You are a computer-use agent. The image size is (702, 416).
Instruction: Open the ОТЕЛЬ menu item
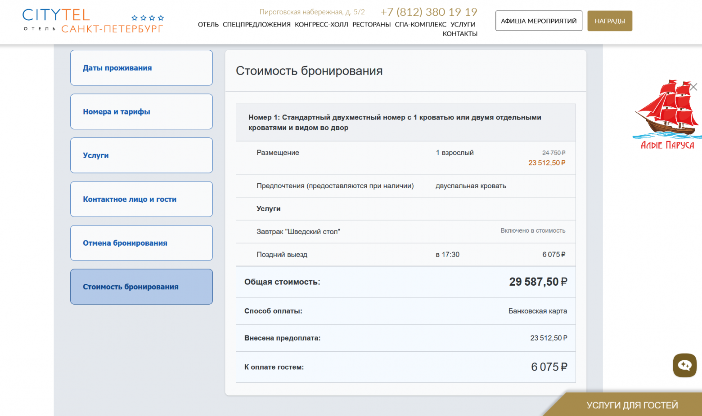(208, 24)
